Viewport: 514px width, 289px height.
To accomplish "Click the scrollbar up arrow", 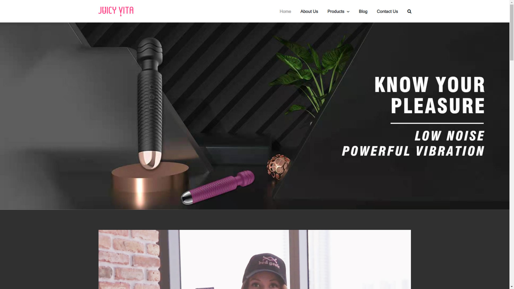I will pyautogui.click(x=512, y=2).
